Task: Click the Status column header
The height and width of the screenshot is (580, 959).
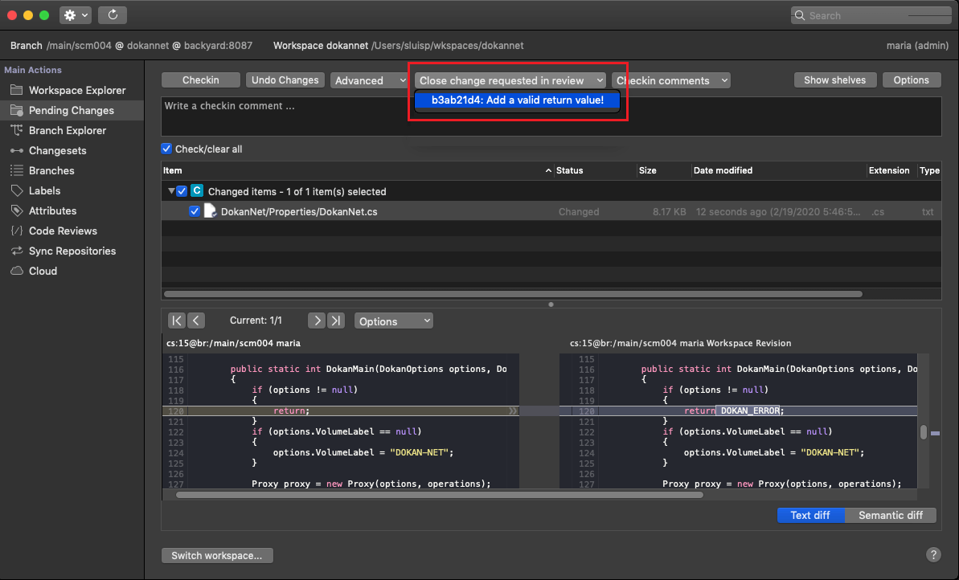Action: (595, 170)
